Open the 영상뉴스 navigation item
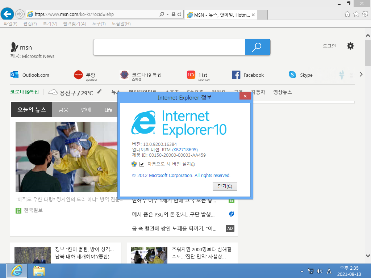Screen dimensions: 371x278 (x=283, y=92)
